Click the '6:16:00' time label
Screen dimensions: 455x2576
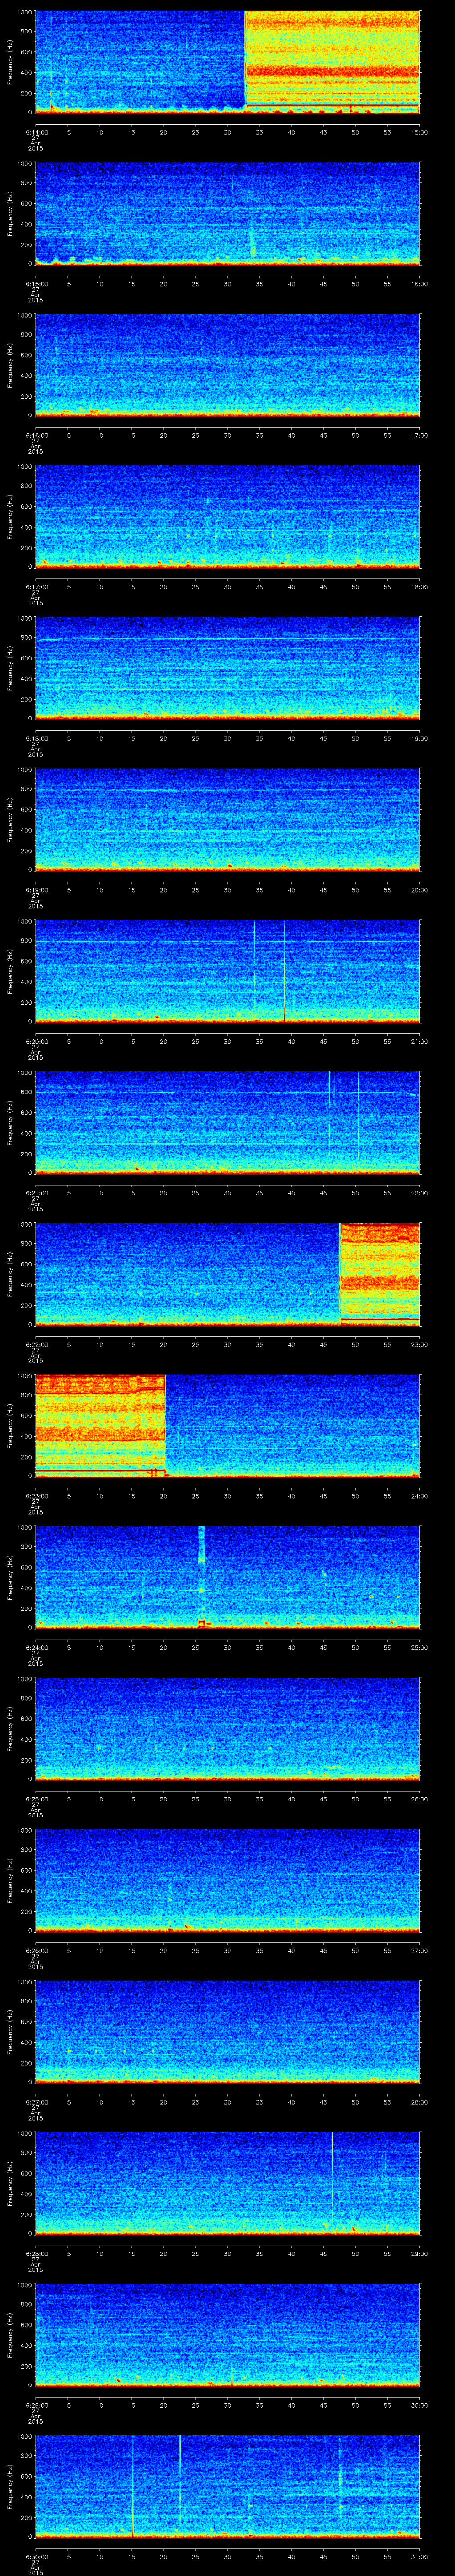(36, 434)
